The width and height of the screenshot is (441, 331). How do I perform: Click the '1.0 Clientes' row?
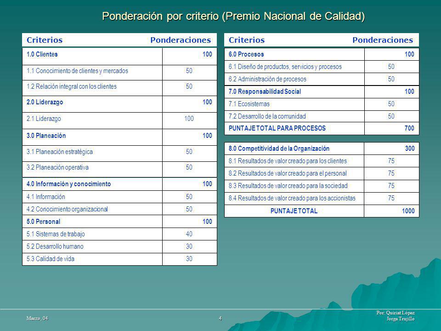pos(119,56)
